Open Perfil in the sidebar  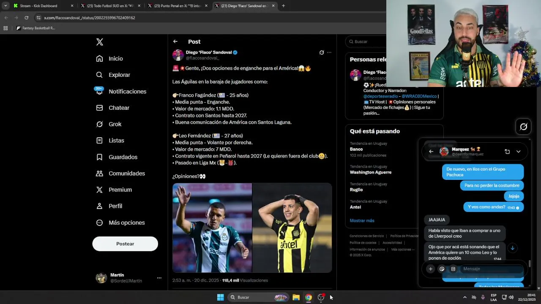click(109, 206)
